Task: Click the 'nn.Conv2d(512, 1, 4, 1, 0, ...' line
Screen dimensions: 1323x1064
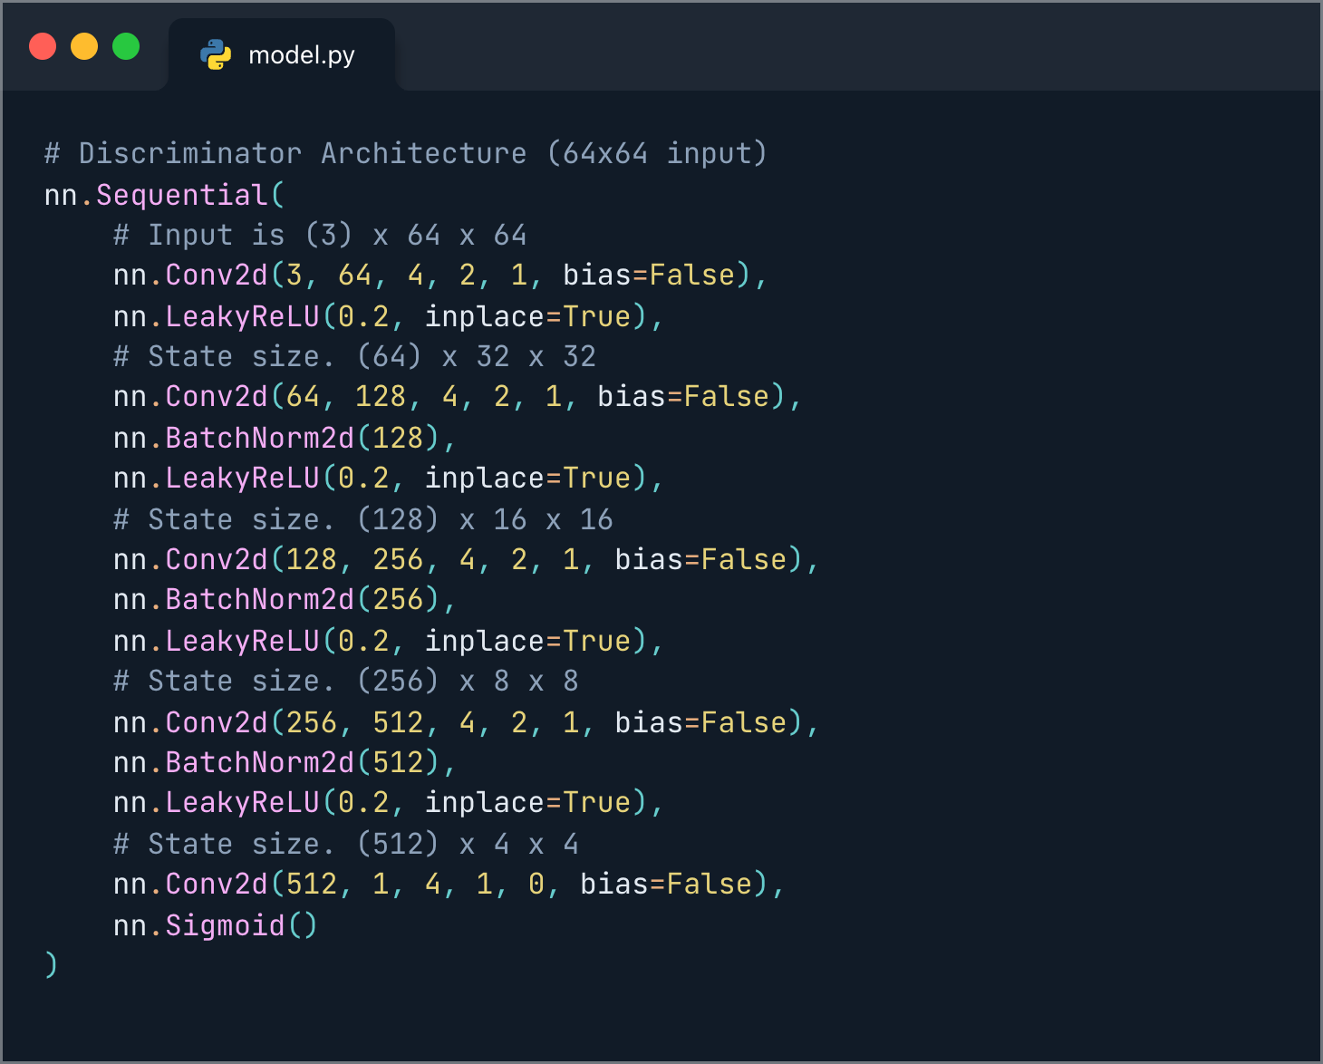Action: [449, 884]
